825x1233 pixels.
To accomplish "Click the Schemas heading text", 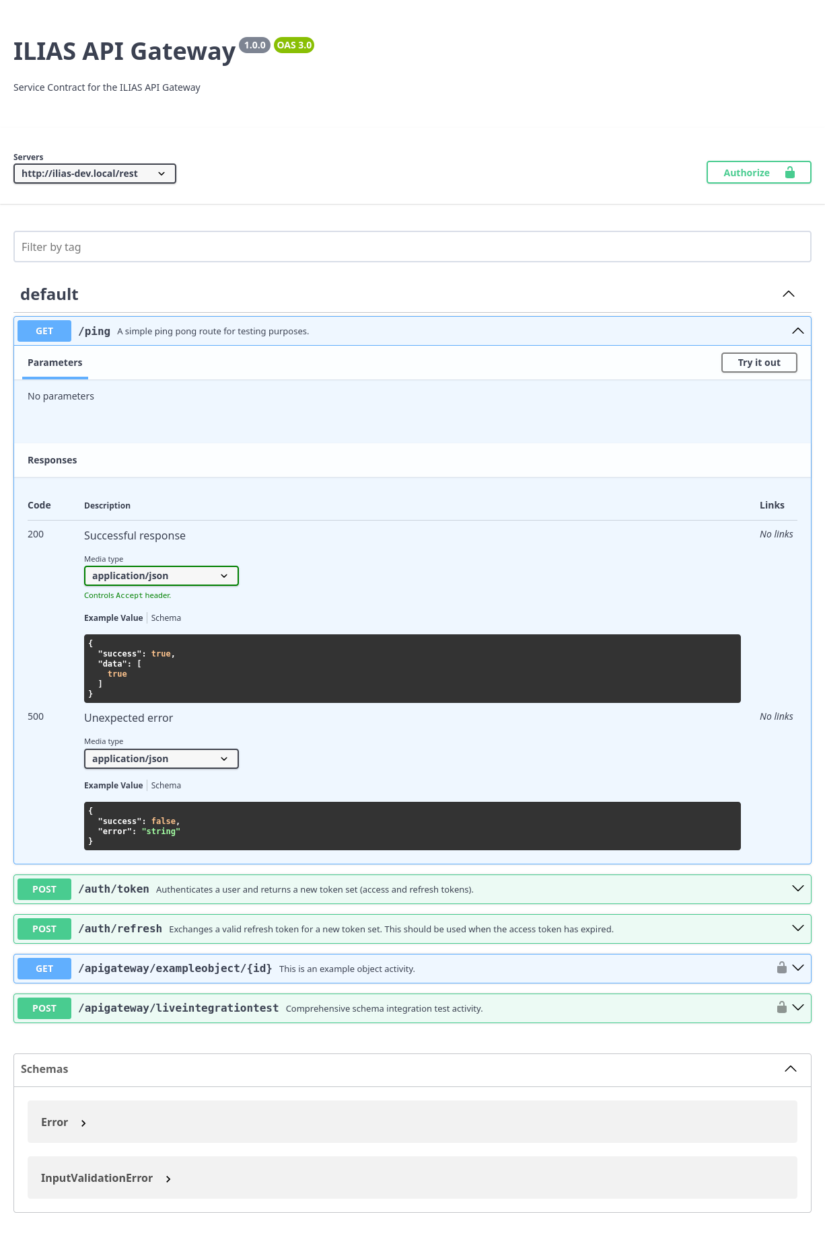I will pyautogui.click(x=44, y=1069).
